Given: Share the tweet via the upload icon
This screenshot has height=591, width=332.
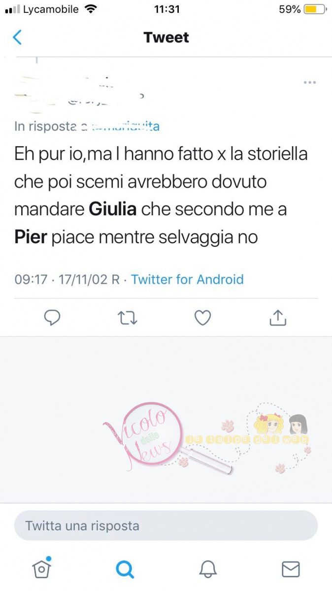Looking at the screenshot, I should (x=278, y=318).
